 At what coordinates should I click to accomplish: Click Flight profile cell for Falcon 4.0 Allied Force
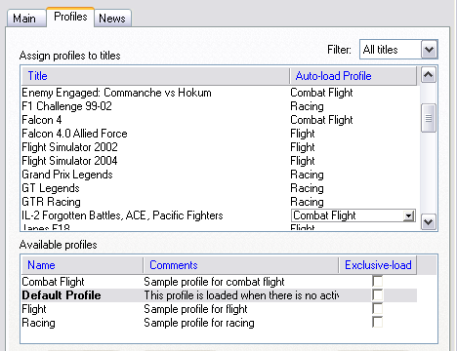(x=303, y=134)
